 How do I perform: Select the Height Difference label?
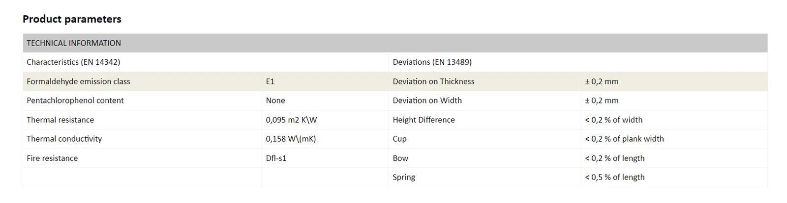click(424, 120)
